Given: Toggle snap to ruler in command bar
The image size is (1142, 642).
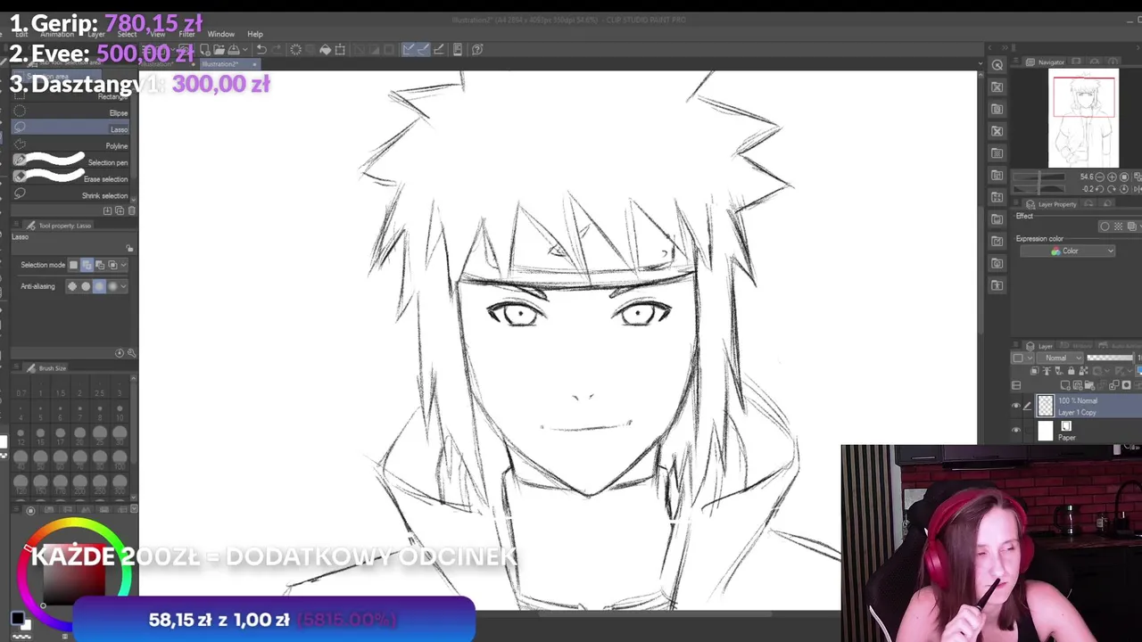Looking at the screenshot, I should 409,50.
